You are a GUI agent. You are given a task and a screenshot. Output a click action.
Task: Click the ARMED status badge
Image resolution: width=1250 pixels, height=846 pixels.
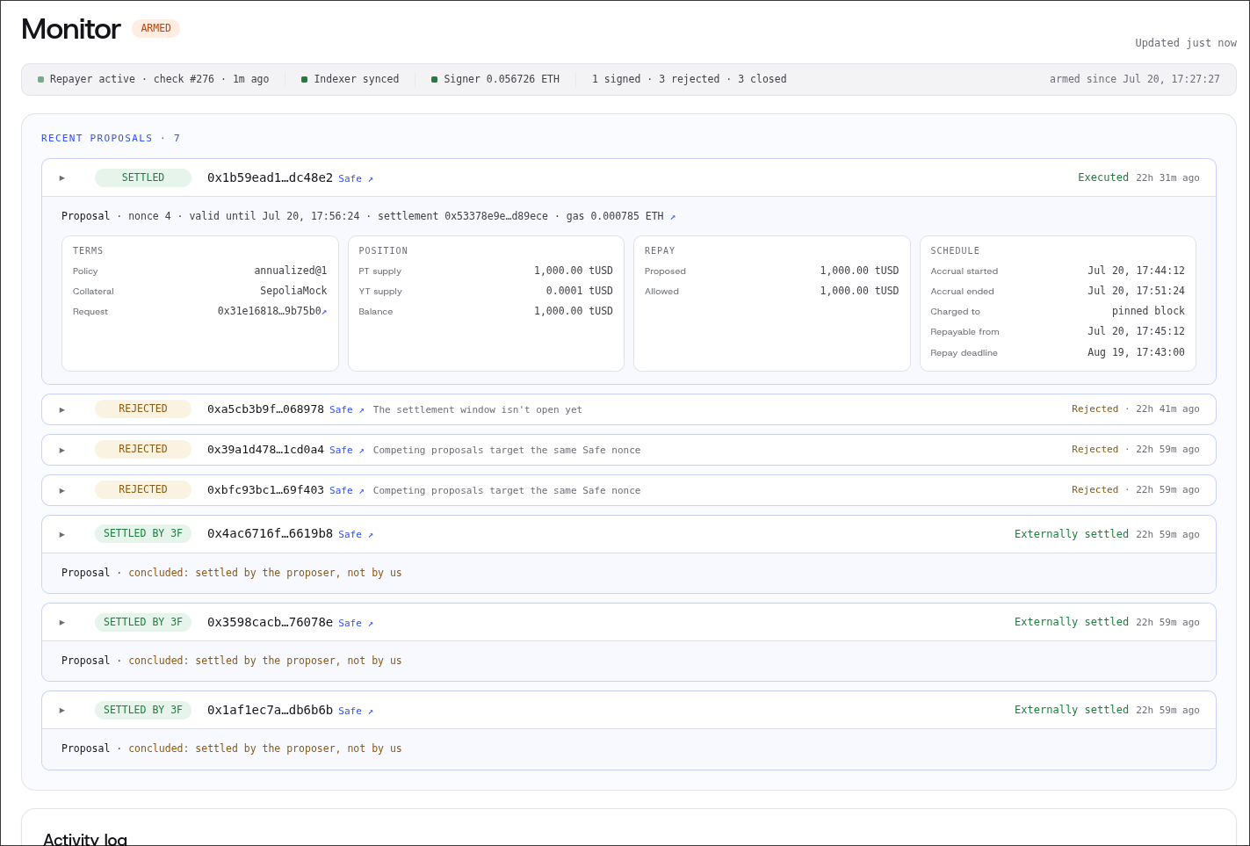click(x=155, y=28)
